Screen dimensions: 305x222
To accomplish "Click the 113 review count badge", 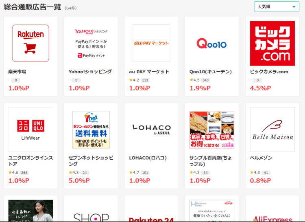I will [x=145, y=80].
